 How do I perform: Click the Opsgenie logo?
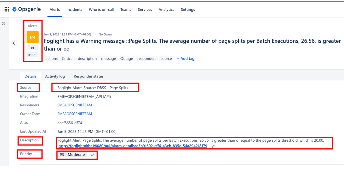(x=26, y=9)
